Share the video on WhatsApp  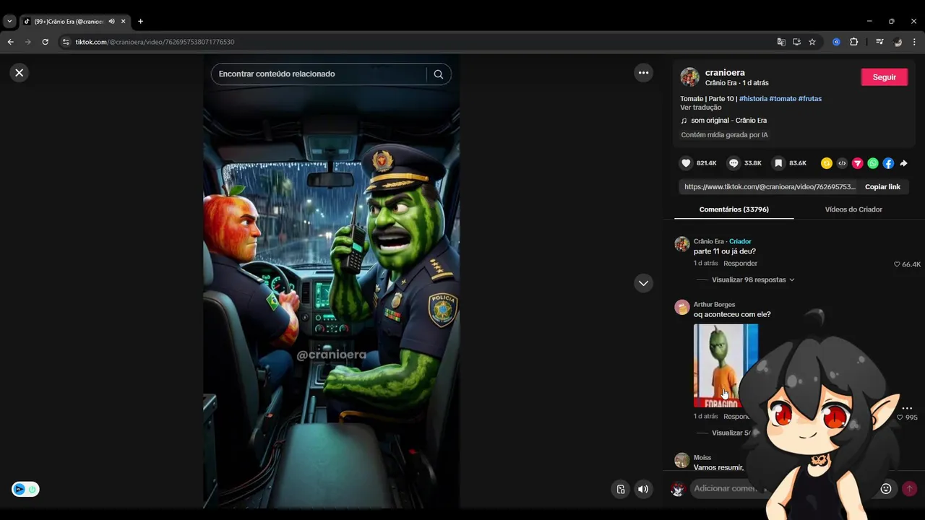point(873,163)
